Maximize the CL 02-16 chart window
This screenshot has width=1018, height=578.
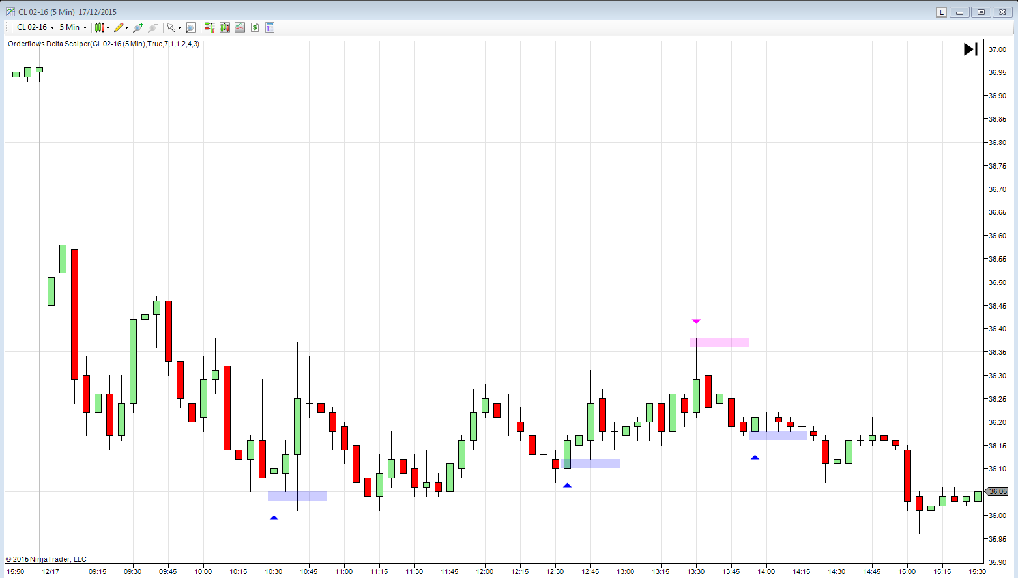coord(981,12)
